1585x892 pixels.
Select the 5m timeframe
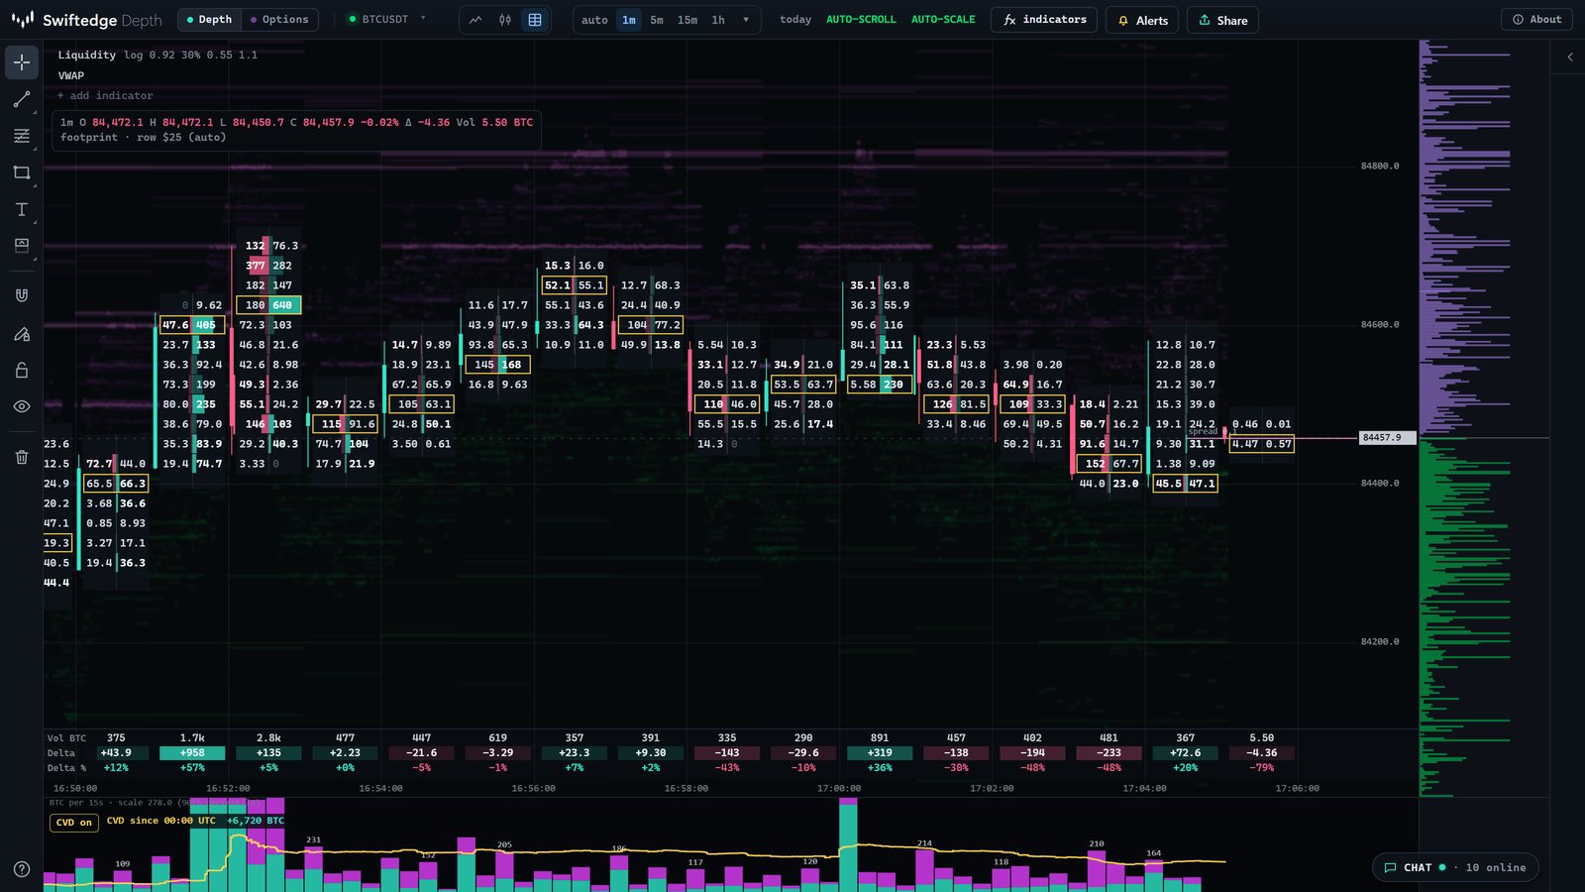tap(657, 20)
